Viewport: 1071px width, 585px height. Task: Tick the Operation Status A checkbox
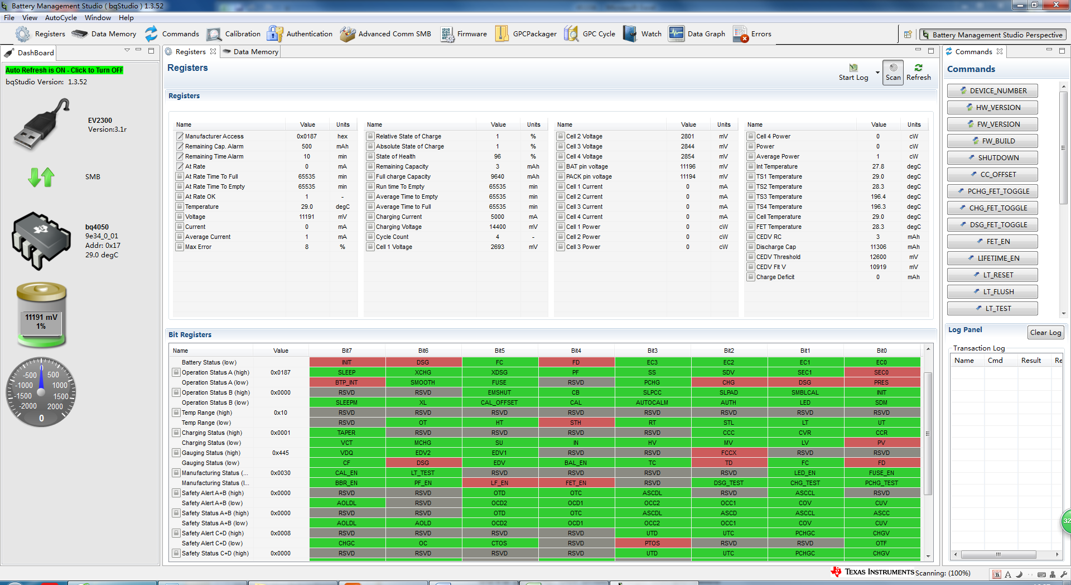coord(176,372)
